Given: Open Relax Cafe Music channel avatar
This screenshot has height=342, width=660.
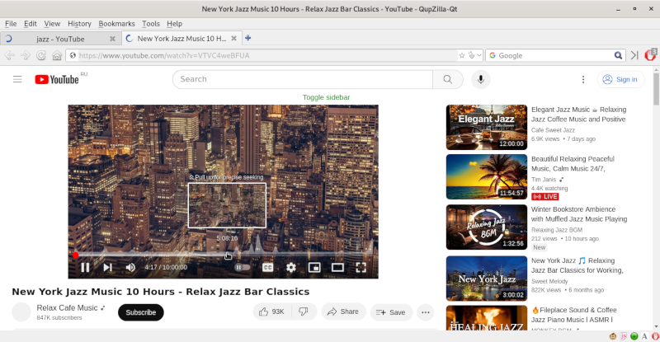Looking at the screenshot, I should pyautogui.click(x=21, y=312).
